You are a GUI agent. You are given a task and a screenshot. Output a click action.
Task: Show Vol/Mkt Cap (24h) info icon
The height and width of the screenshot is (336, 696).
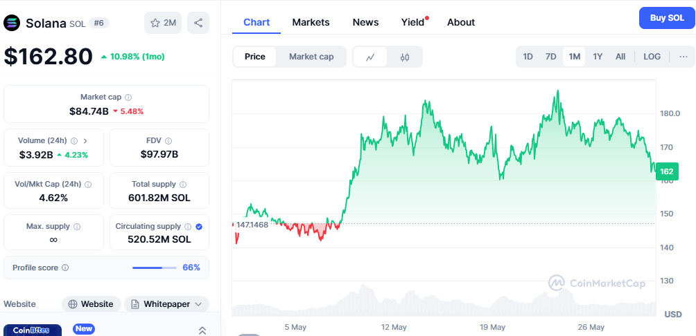tap(88, 184)
